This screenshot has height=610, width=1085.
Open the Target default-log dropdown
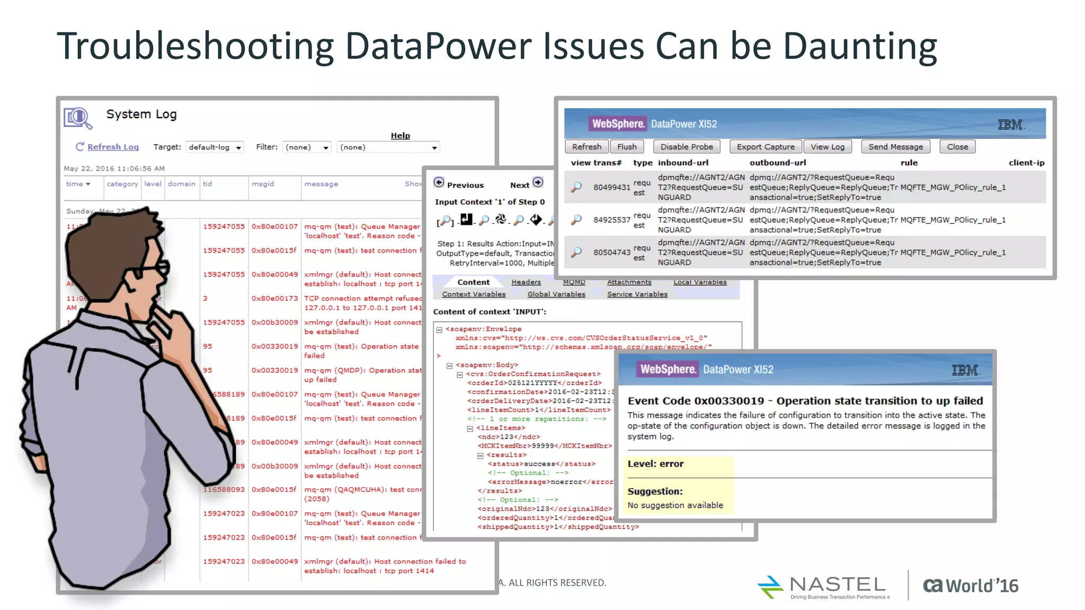(x=215, y=147)
